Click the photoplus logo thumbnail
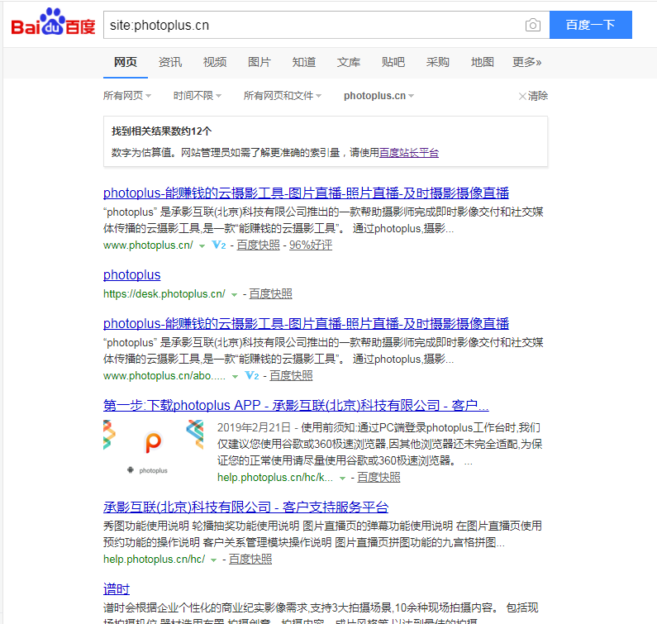 (x=154, y=448)
